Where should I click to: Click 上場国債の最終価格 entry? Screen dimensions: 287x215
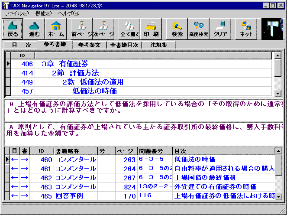click(205, 178)
